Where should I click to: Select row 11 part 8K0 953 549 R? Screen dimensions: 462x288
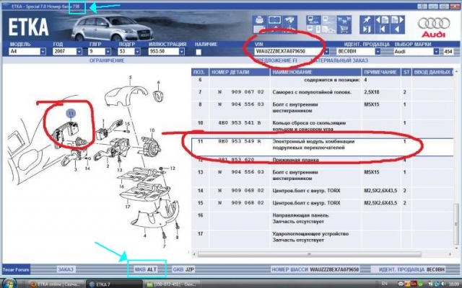[x=323, y=147]
